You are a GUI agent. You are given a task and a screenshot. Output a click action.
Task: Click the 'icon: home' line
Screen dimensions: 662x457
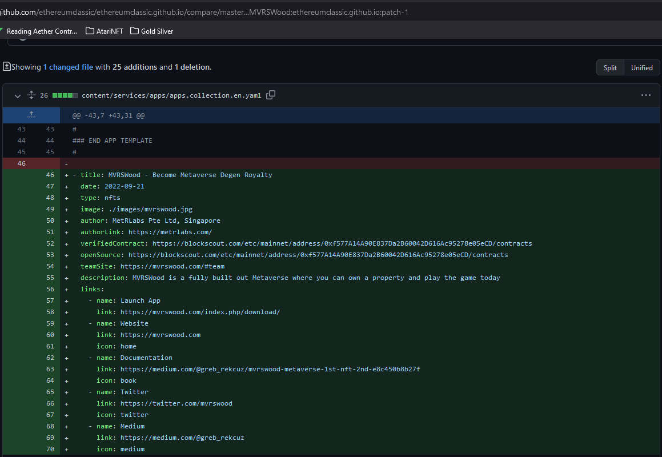pyautogui.click(x=117, y=346)
